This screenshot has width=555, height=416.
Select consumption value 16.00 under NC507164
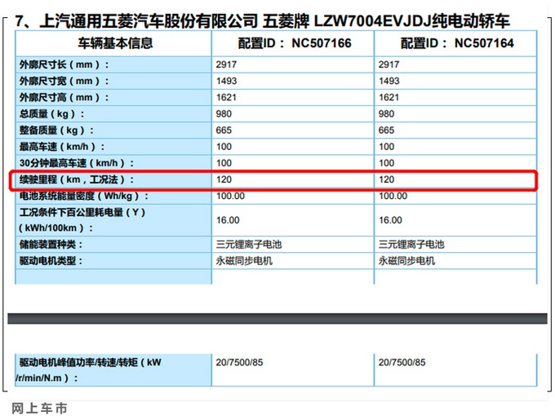(x=390, y=220)
